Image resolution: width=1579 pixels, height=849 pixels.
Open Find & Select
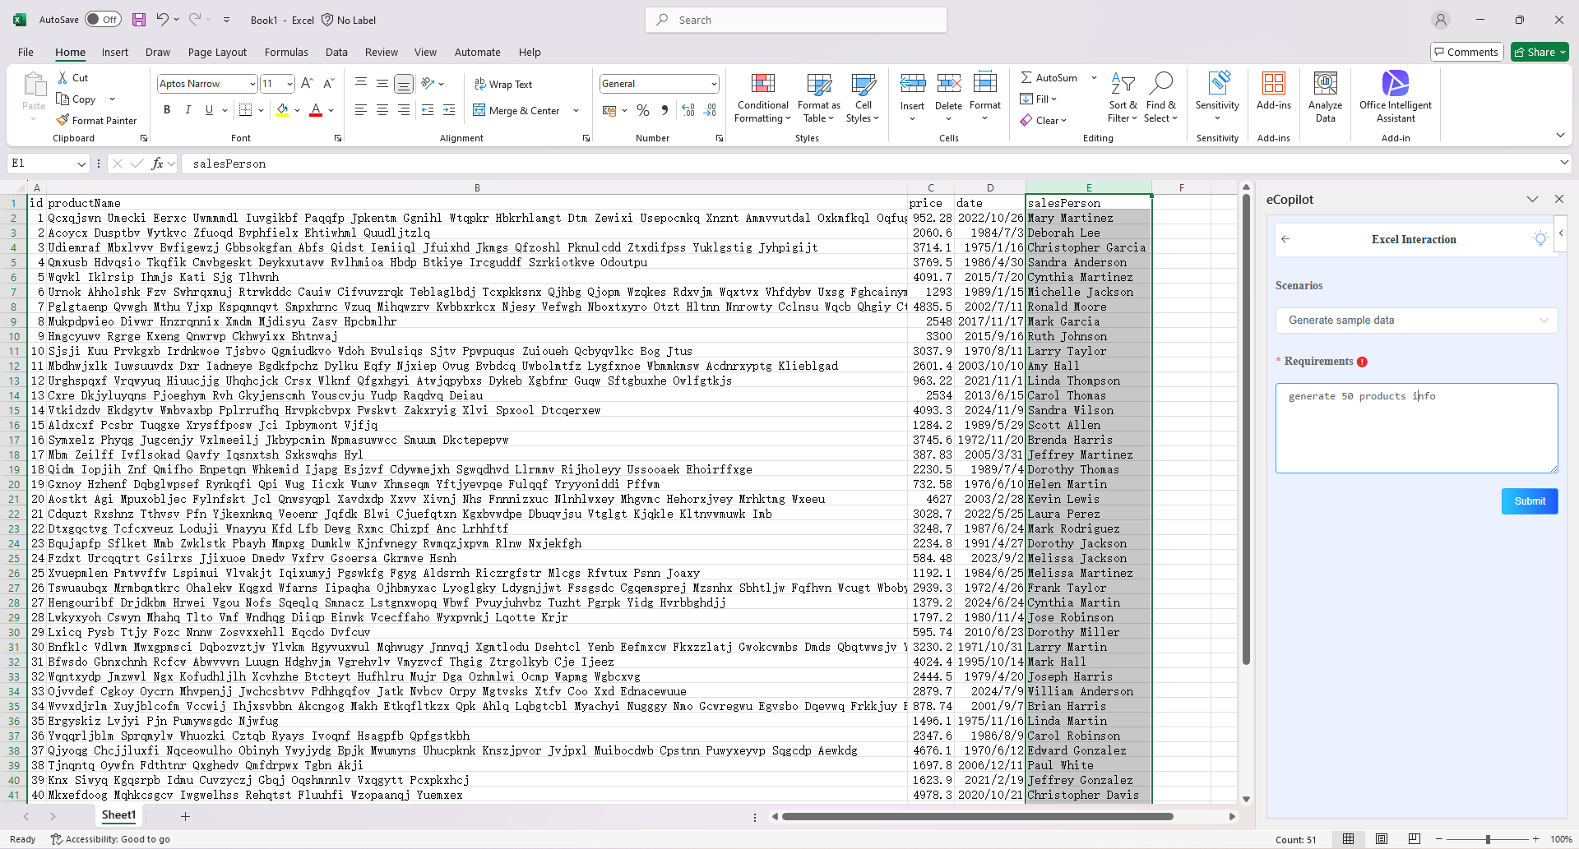tap(1161, 98)
